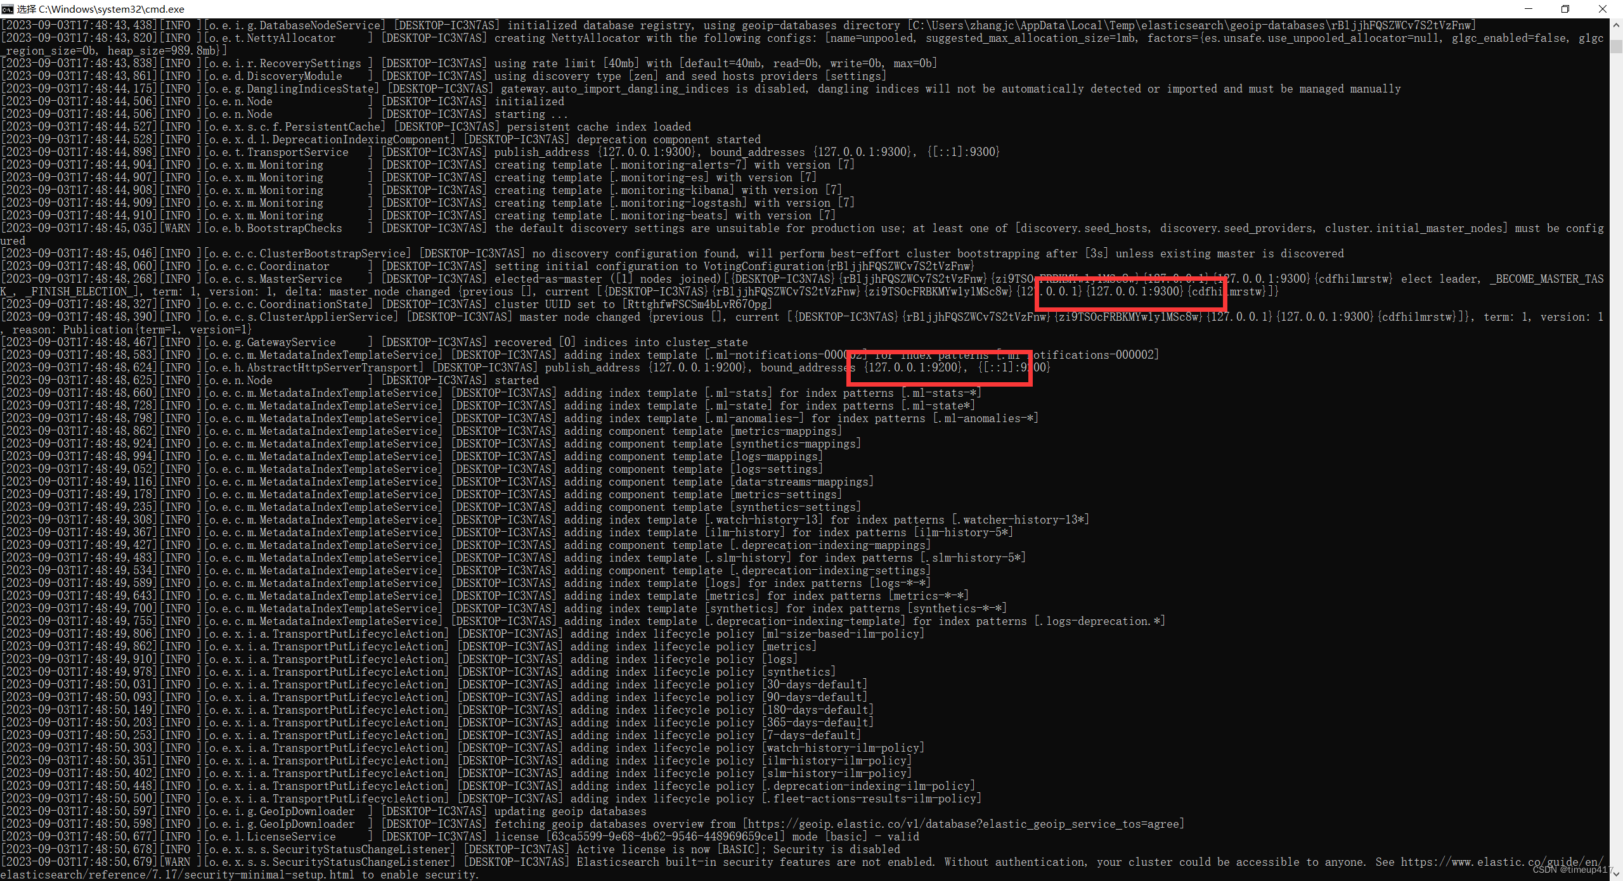Click the text 'using discovery type [zen]'

(577, 76)
